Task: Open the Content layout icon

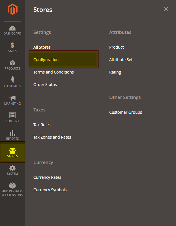Action: [x=12, y=115]
